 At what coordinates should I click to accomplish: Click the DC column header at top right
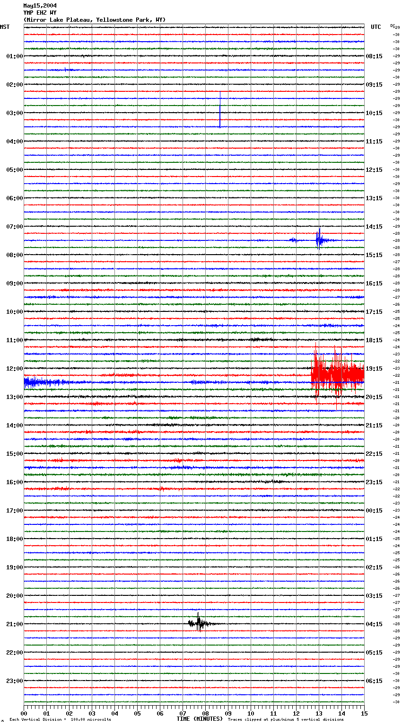pos(393,26)
